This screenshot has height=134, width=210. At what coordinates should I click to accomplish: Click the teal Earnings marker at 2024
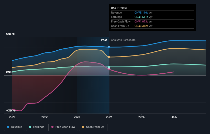[109, 67]
